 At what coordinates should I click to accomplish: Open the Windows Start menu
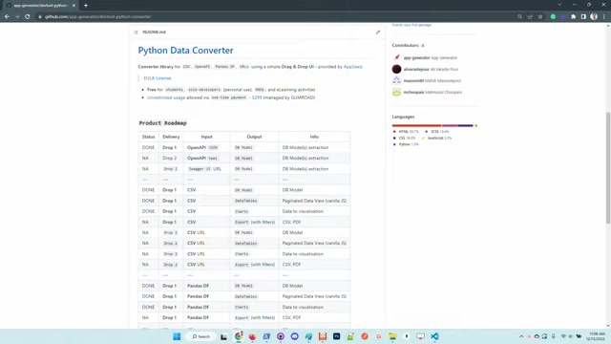(x=177, y=336)
